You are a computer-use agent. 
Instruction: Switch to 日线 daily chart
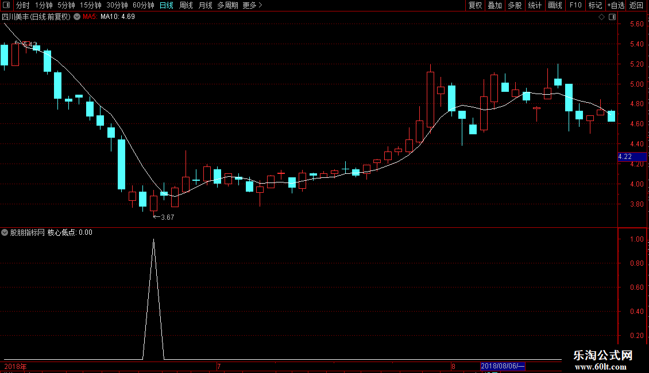tap(167, 5)
